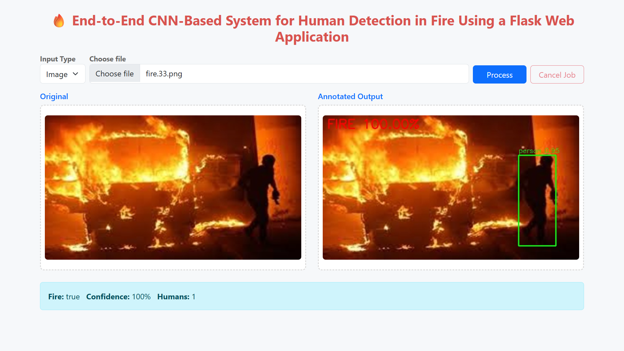Viewport: 624px width, 351px height.
Task: Click the person 0.95 detection label
Action: [539, 151]
